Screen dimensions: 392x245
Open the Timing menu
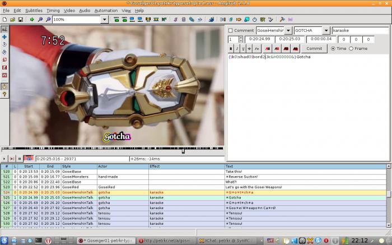53,11
